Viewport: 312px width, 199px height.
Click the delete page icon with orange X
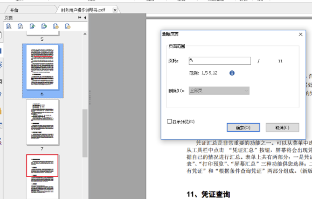[68, 26]
